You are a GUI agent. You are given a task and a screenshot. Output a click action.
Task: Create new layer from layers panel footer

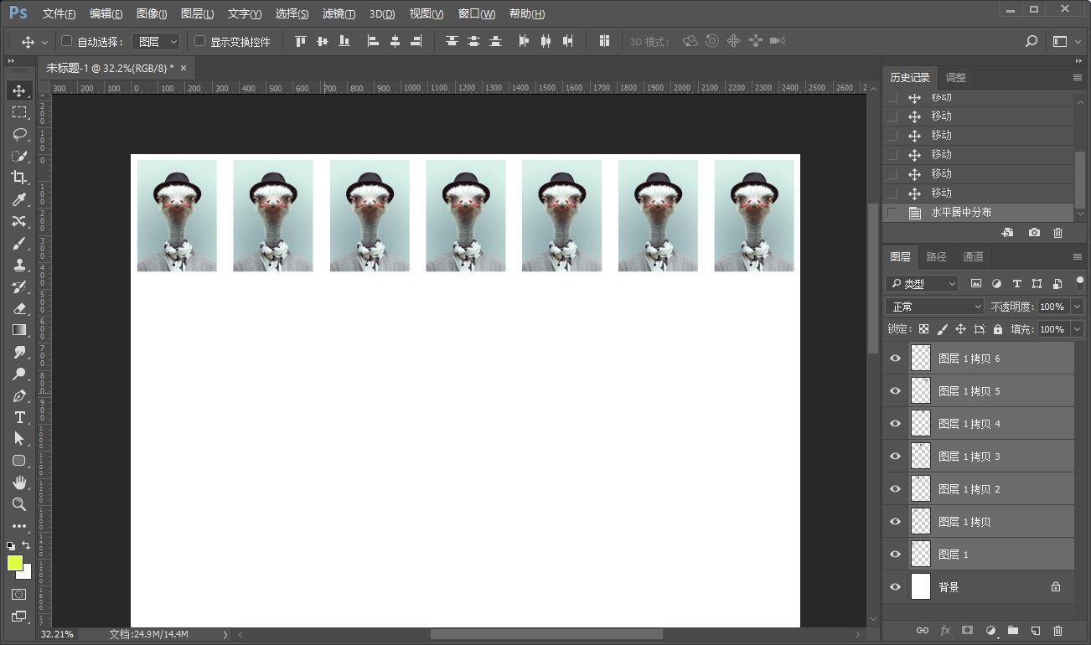click(x=1036, y=631)
